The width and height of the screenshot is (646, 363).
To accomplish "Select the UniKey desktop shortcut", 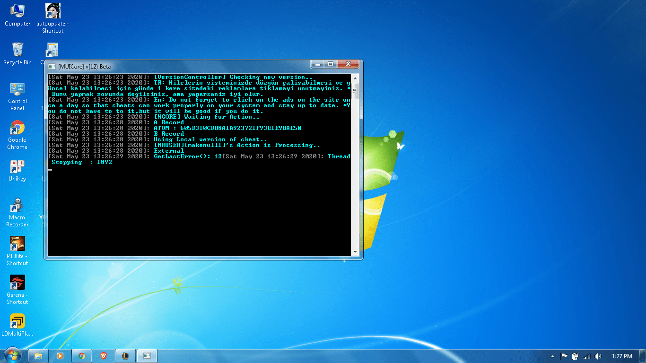I will (17, 171).
